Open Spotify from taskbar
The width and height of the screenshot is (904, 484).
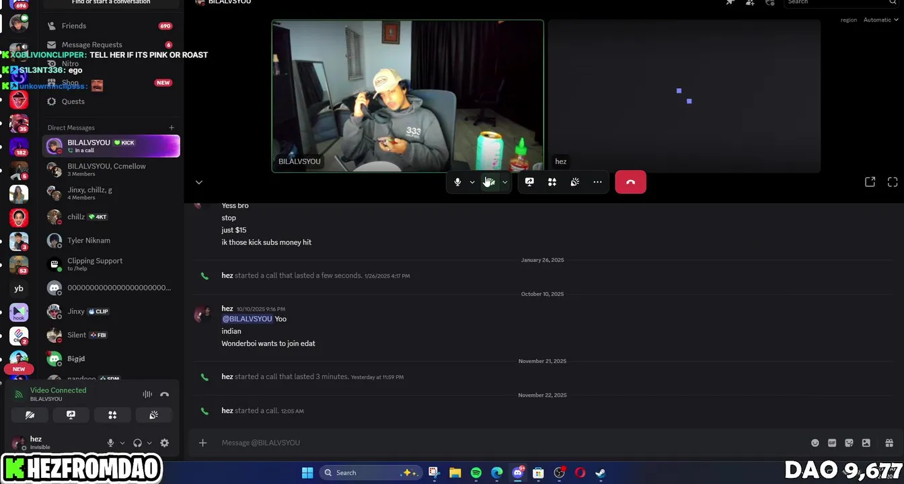tap(476, 473)
